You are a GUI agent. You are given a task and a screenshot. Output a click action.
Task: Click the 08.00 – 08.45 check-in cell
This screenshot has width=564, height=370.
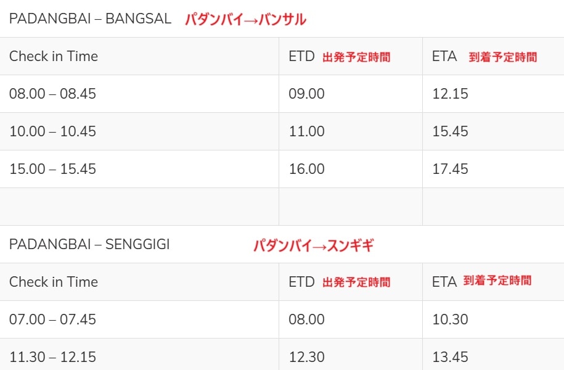pyautogui.click(x=53, y=94)
